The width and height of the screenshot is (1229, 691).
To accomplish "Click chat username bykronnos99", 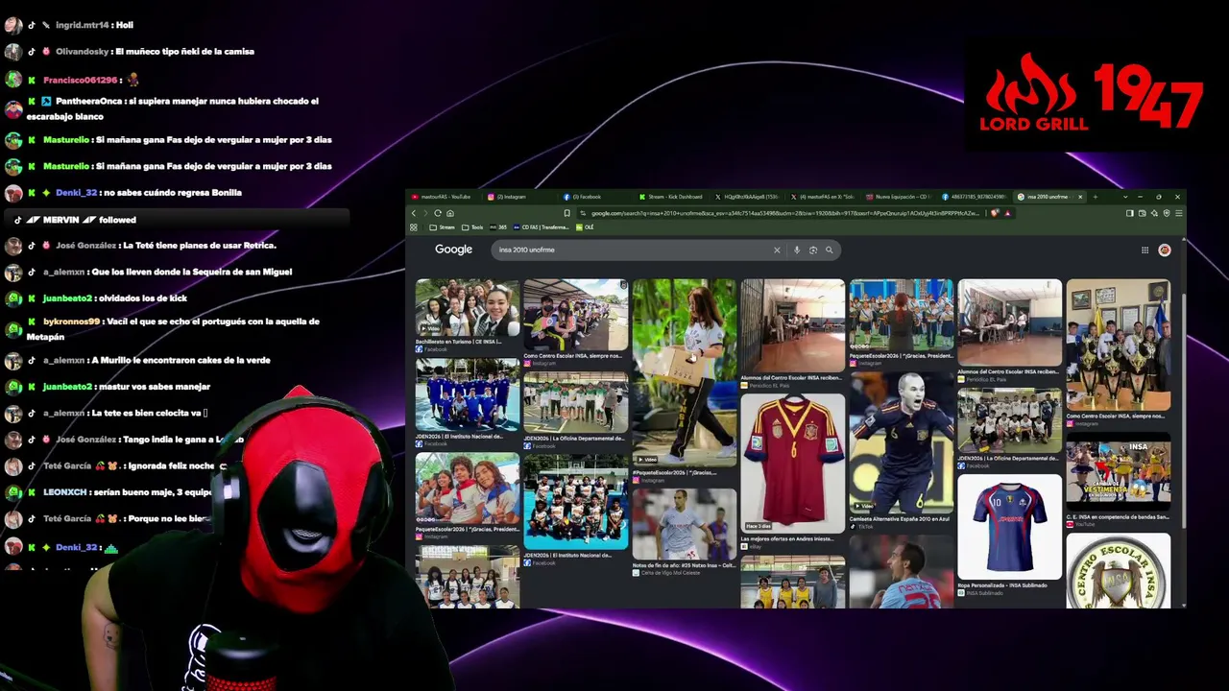I will click(x=71, y=322).
